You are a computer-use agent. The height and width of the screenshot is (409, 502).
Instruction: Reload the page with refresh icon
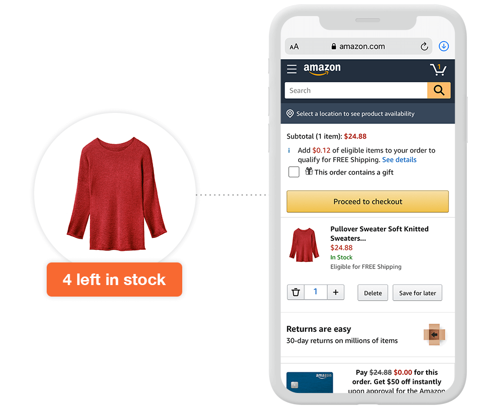424,46
